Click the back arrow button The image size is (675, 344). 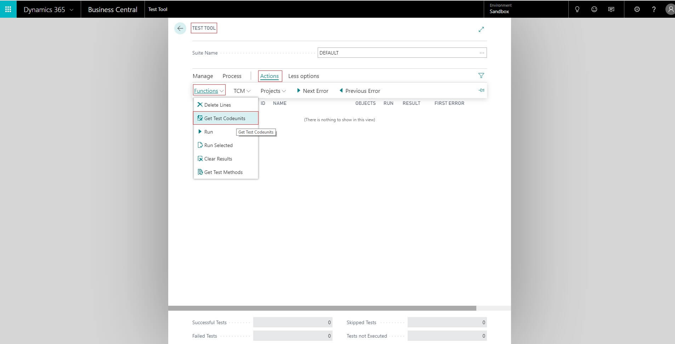click(180, 28)
